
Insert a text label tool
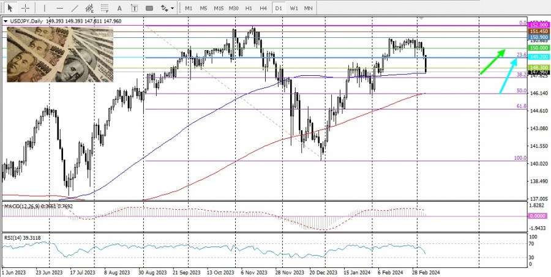(134, 8)
